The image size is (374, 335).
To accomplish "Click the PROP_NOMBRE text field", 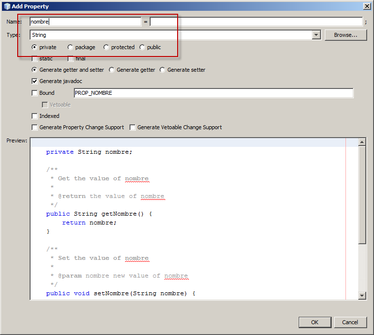I will tap(214, 93).
